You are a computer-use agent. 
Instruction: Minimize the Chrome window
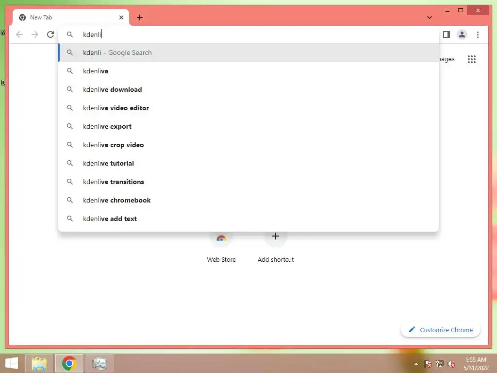tap(447, 11)
